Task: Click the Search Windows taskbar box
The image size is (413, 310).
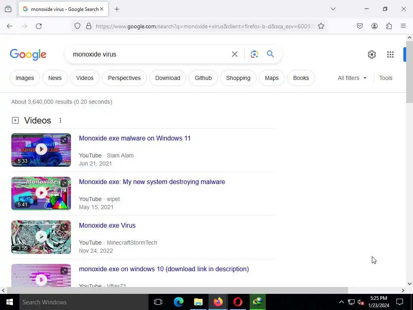Action: click(84, 302)
